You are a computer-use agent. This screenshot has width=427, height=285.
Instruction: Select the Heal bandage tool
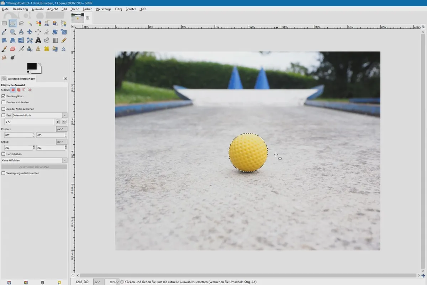47,49
